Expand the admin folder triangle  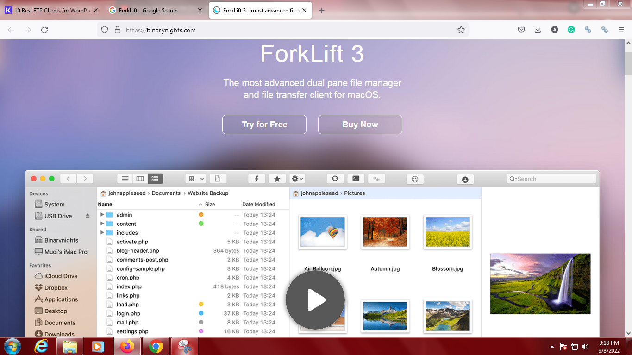tap(102, 215)
